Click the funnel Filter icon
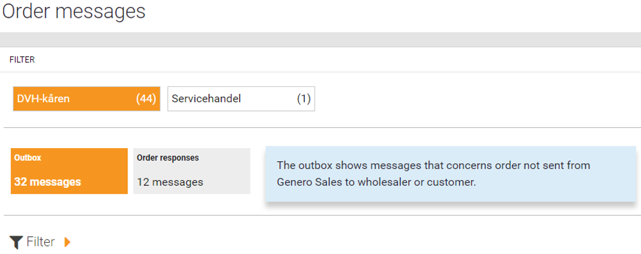The height and width of the screenshot is (254, 641). point(16,242)
